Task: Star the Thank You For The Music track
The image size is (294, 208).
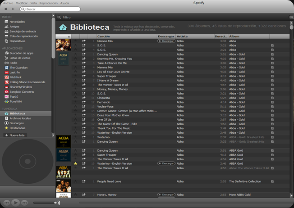Action: 75,128
